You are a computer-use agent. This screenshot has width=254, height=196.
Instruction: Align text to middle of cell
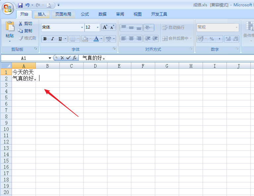131,27
